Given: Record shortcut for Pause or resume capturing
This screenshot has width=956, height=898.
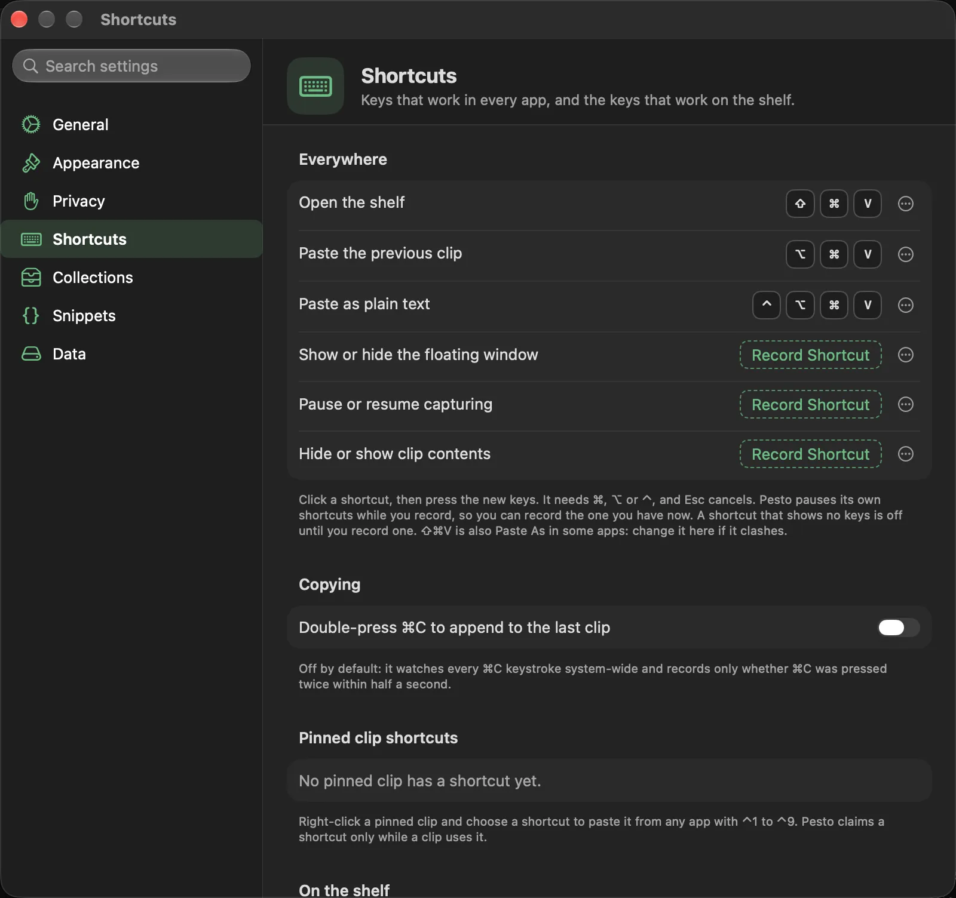Looking at the screenshot, I should 810,404.
